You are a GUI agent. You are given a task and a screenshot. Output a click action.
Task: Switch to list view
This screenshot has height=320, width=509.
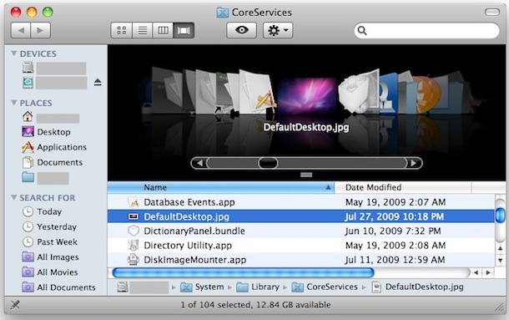142,31
